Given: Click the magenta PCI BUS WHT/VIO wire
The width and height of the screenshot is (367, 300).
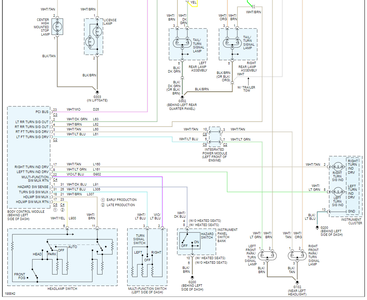Looking at the screenshot, I should [x=101, y=112].
